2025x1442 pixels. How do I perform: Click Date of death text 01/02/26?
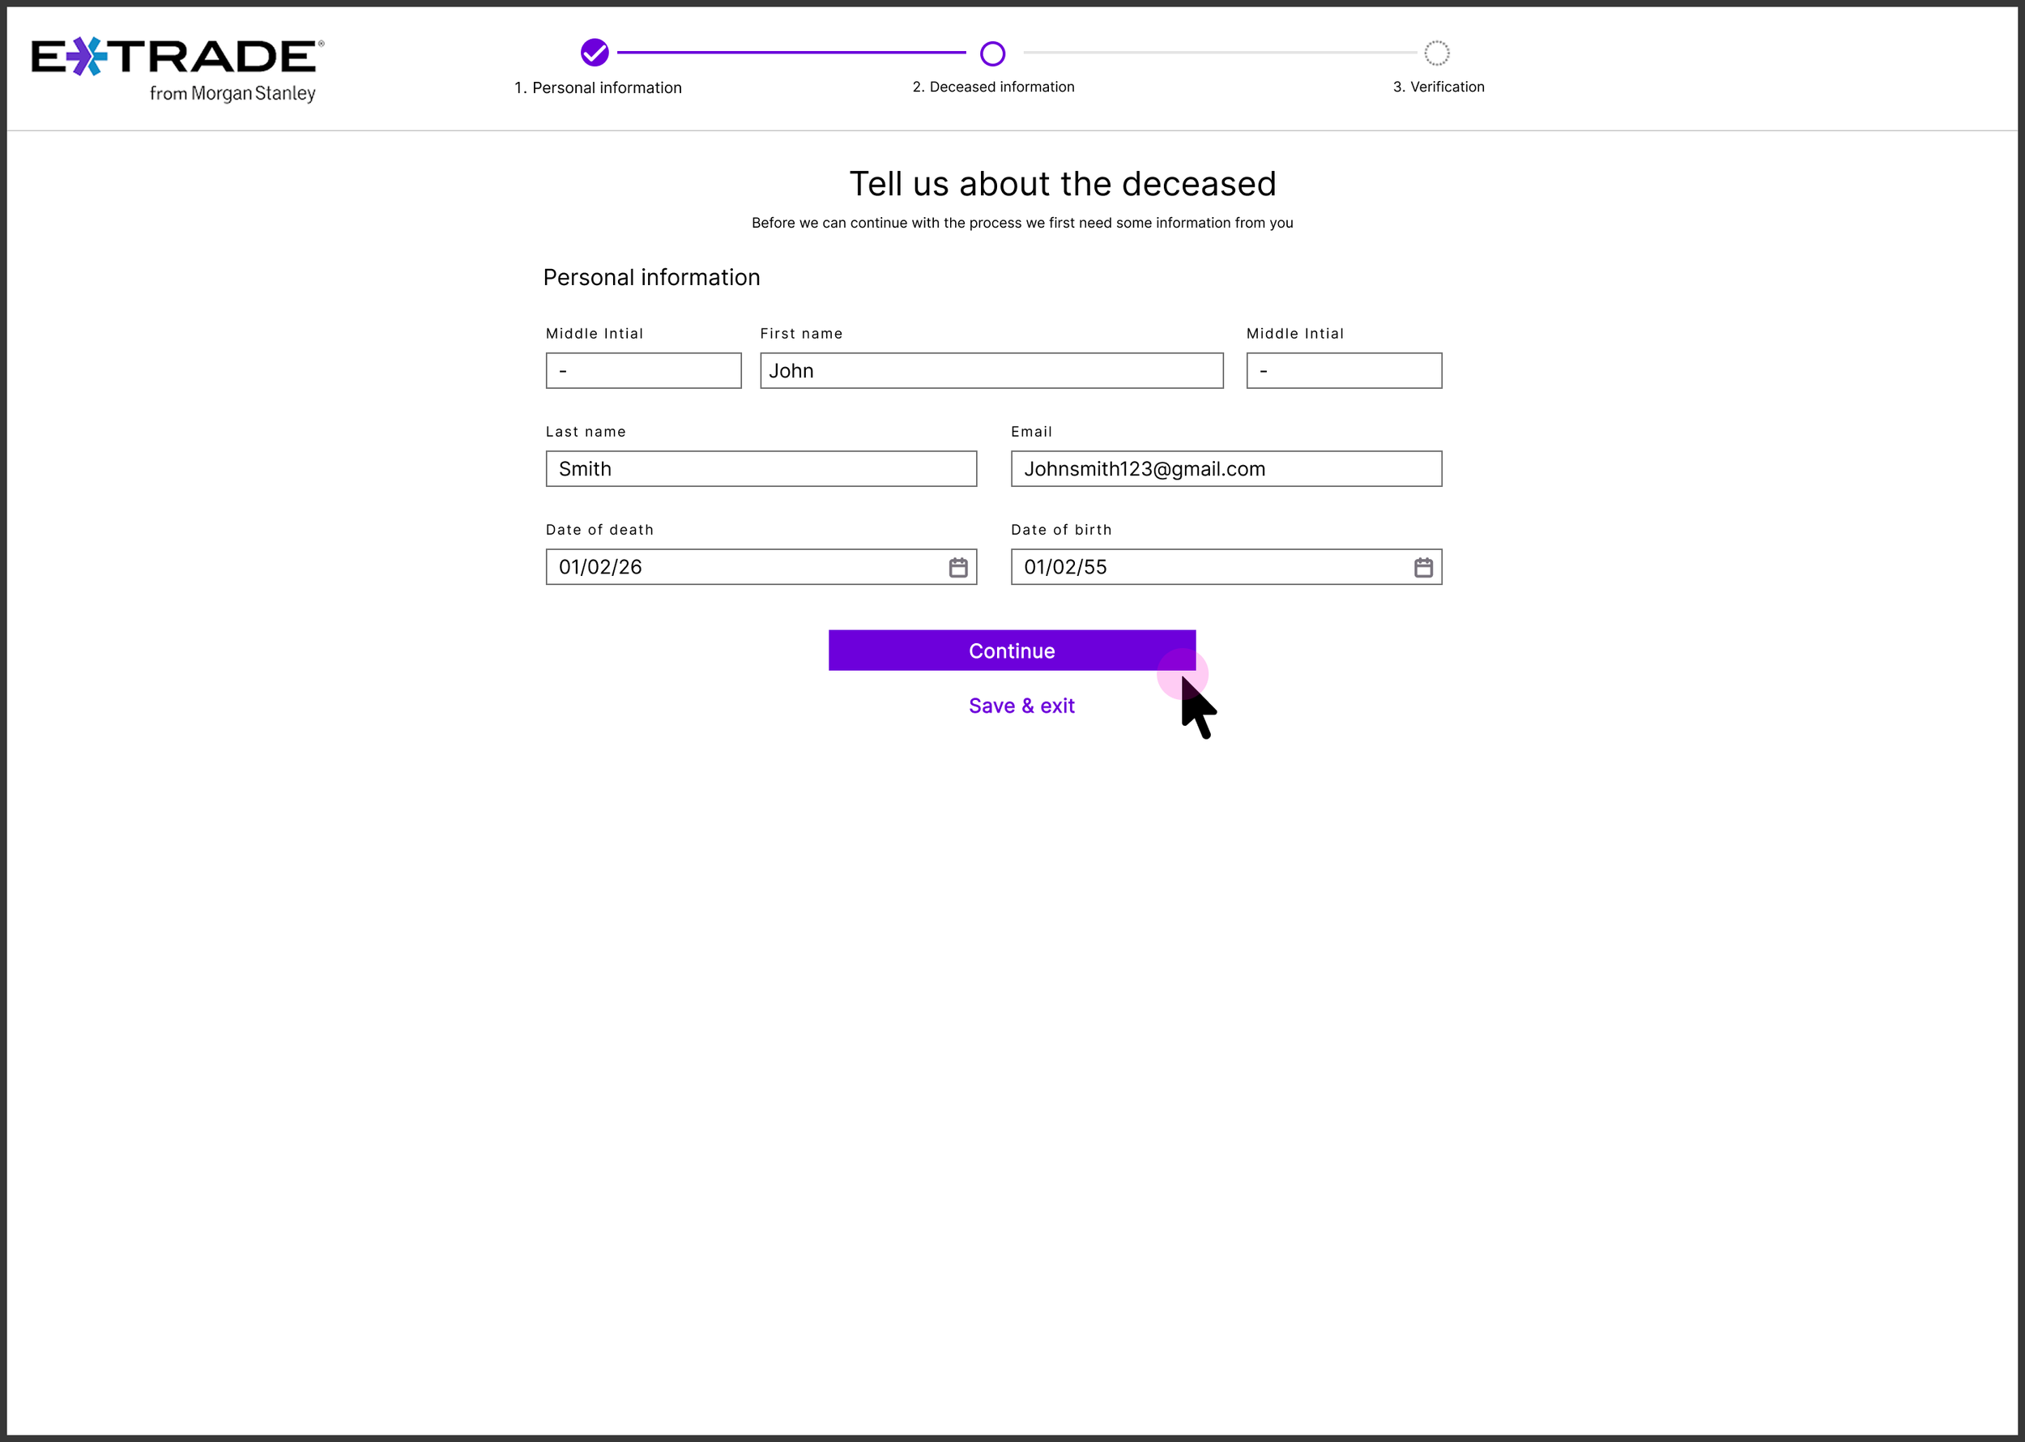pyautogui.click(x=600, y=567)
